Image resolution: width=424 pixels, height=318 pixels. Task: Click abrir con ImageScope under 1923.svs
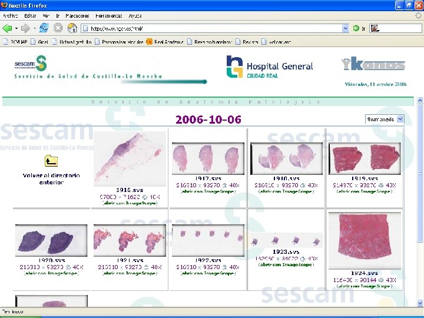[286, 265]
